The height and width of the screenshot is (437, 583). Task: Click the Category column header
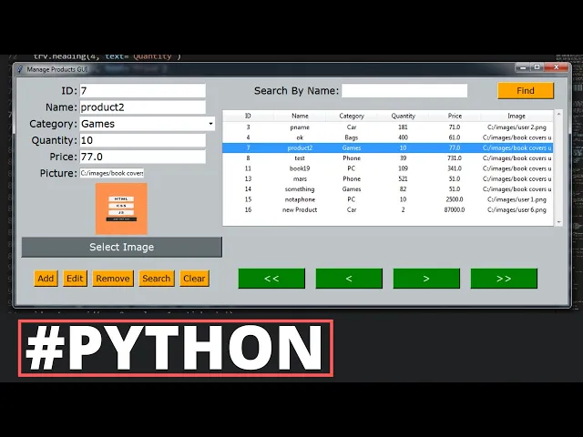coord(352,116)
